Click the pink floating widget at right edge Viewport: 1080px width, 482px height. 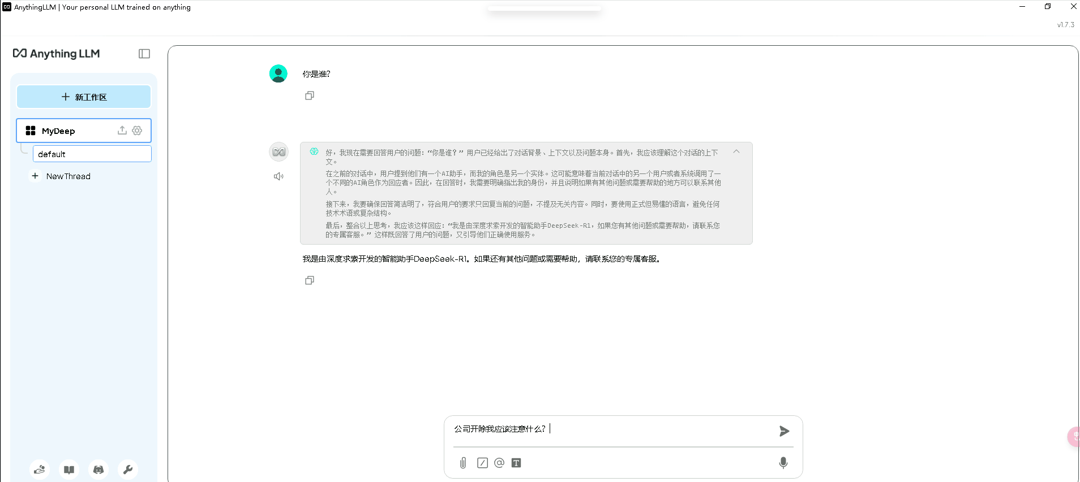click(x=1074, y=437)
